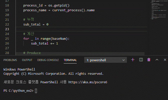Screen dimensions: 168x100
Task: Place cursor on empty line 23
Action: 75,29
